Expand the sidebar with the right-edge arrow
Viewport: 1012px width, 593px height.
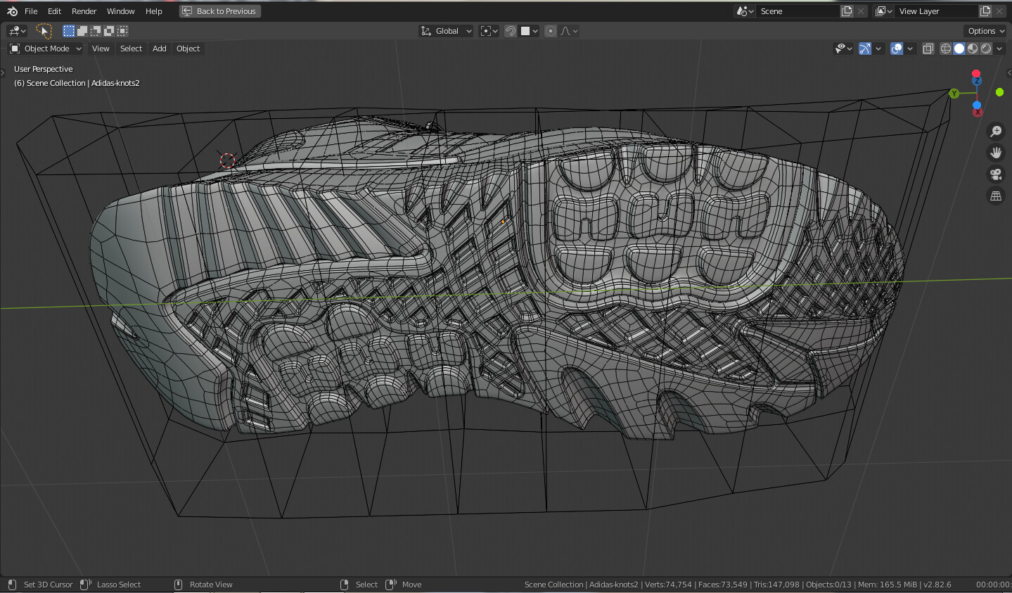point(1008,71)
